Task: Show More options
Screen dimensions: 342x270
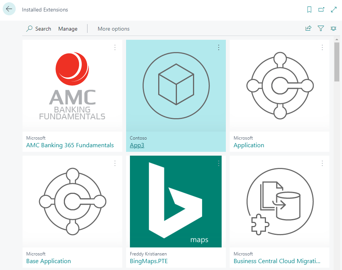Action: coord(113,29)
